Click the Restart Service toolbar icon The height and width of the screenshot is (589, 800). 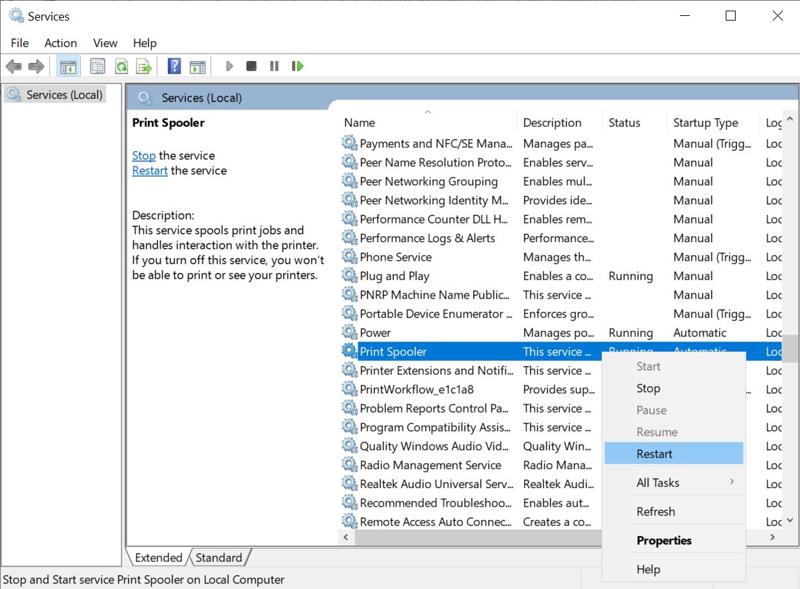click(x=298, y=66)
